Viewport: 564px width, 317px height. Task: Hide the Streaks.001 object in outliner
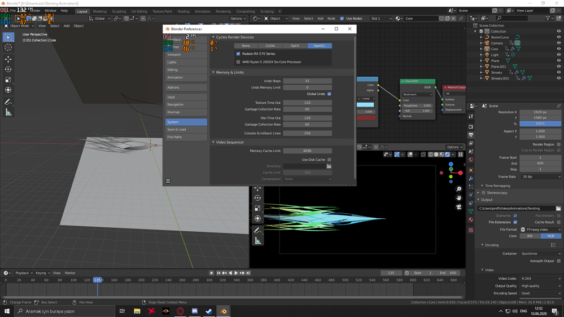point(558,78)
